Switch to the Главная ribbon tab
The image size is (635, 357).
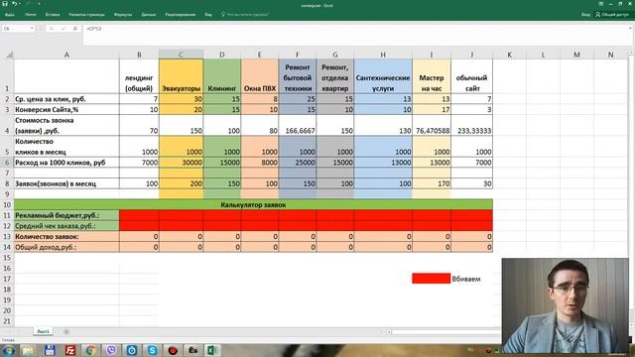point(31,15)
